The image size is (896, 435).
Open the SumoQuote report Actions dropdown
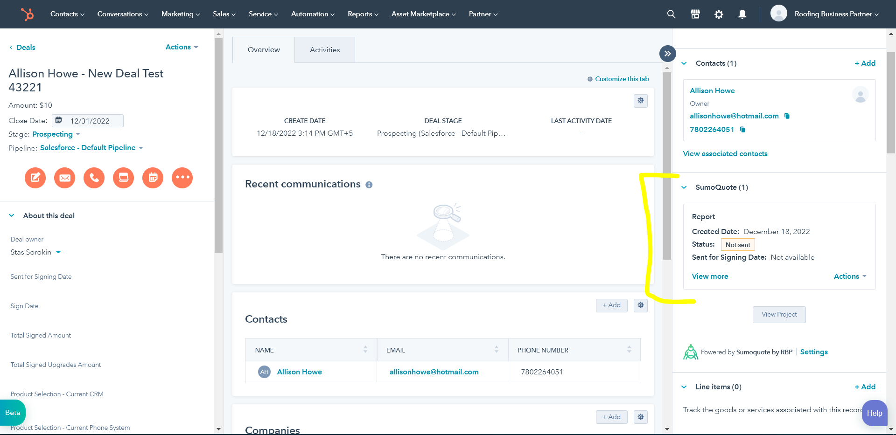(850, 276)
